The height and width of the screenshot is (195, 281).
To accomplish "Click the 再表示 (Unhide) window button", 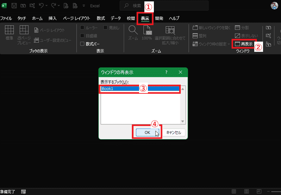I will coord(244,44).
